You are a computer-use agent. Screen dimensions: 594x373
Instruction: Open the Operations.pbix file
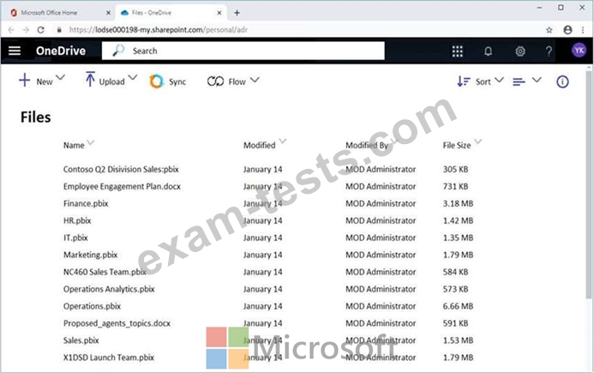pos(92,306)
